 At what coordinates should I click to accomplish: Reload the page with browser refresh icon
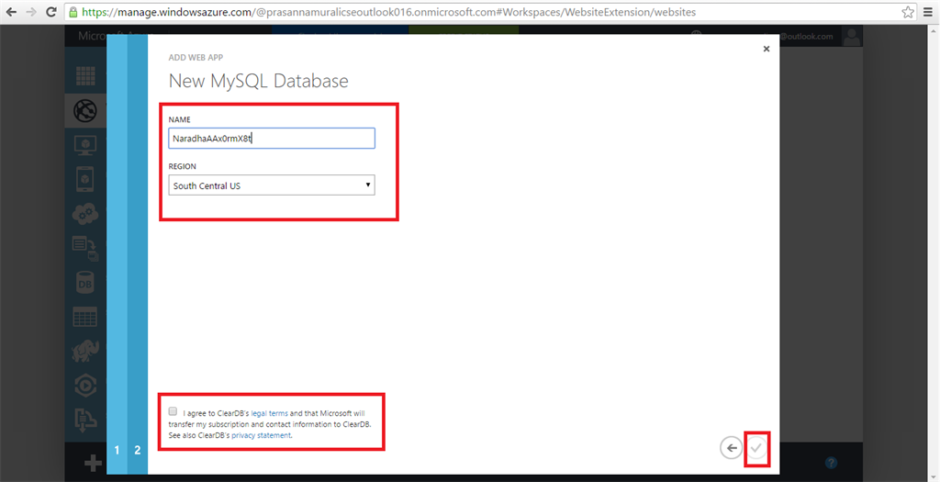click(51, 12)
